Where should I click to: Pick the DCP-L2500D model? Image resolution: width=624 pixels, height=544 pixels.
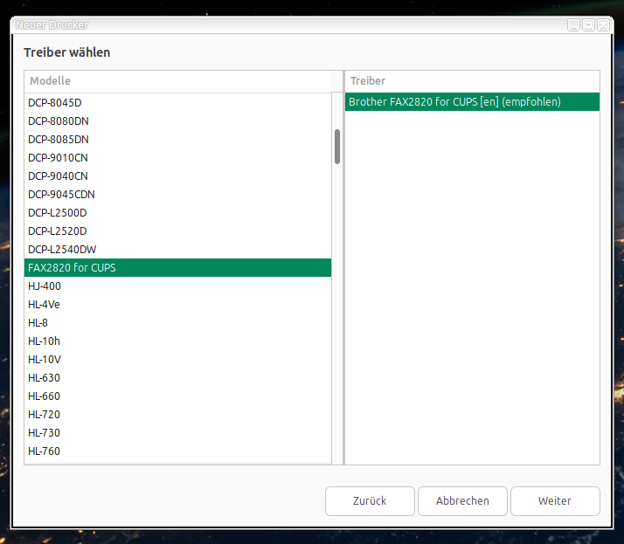point(177,212)
